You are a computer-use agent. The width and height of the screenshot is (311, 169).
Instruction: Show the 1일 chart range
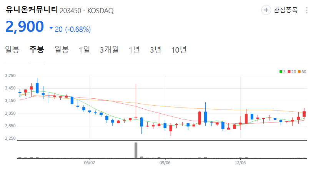click(84, 50)
